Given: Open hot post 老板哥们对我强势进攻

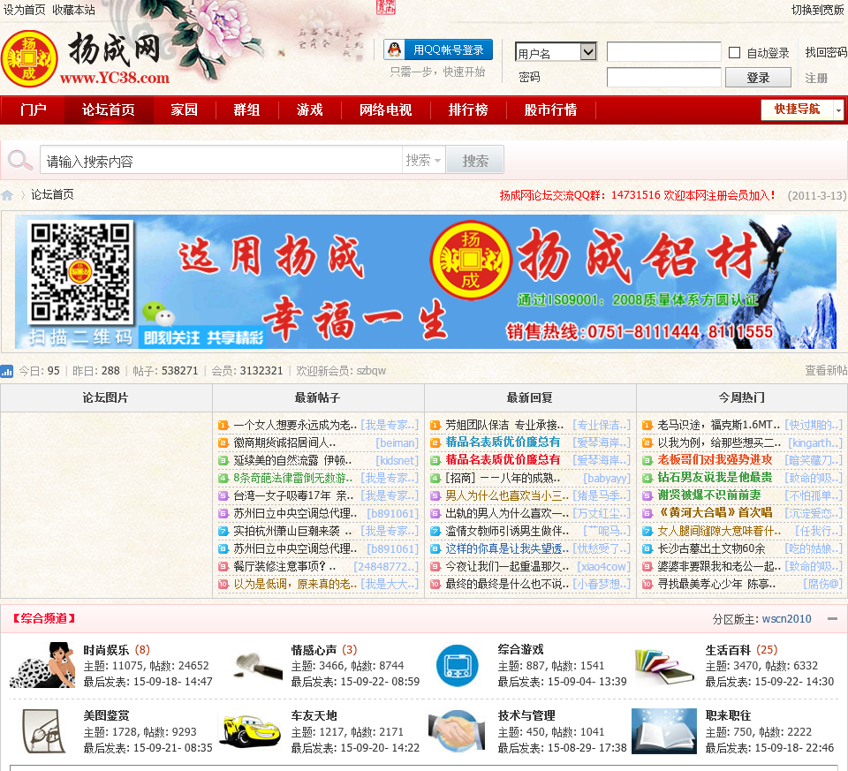Looking at the screenshot, I should tap(715, 460).
